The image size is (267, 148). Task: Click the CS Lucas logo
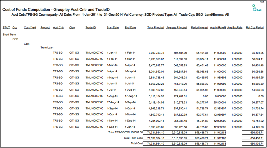[257, 8]
